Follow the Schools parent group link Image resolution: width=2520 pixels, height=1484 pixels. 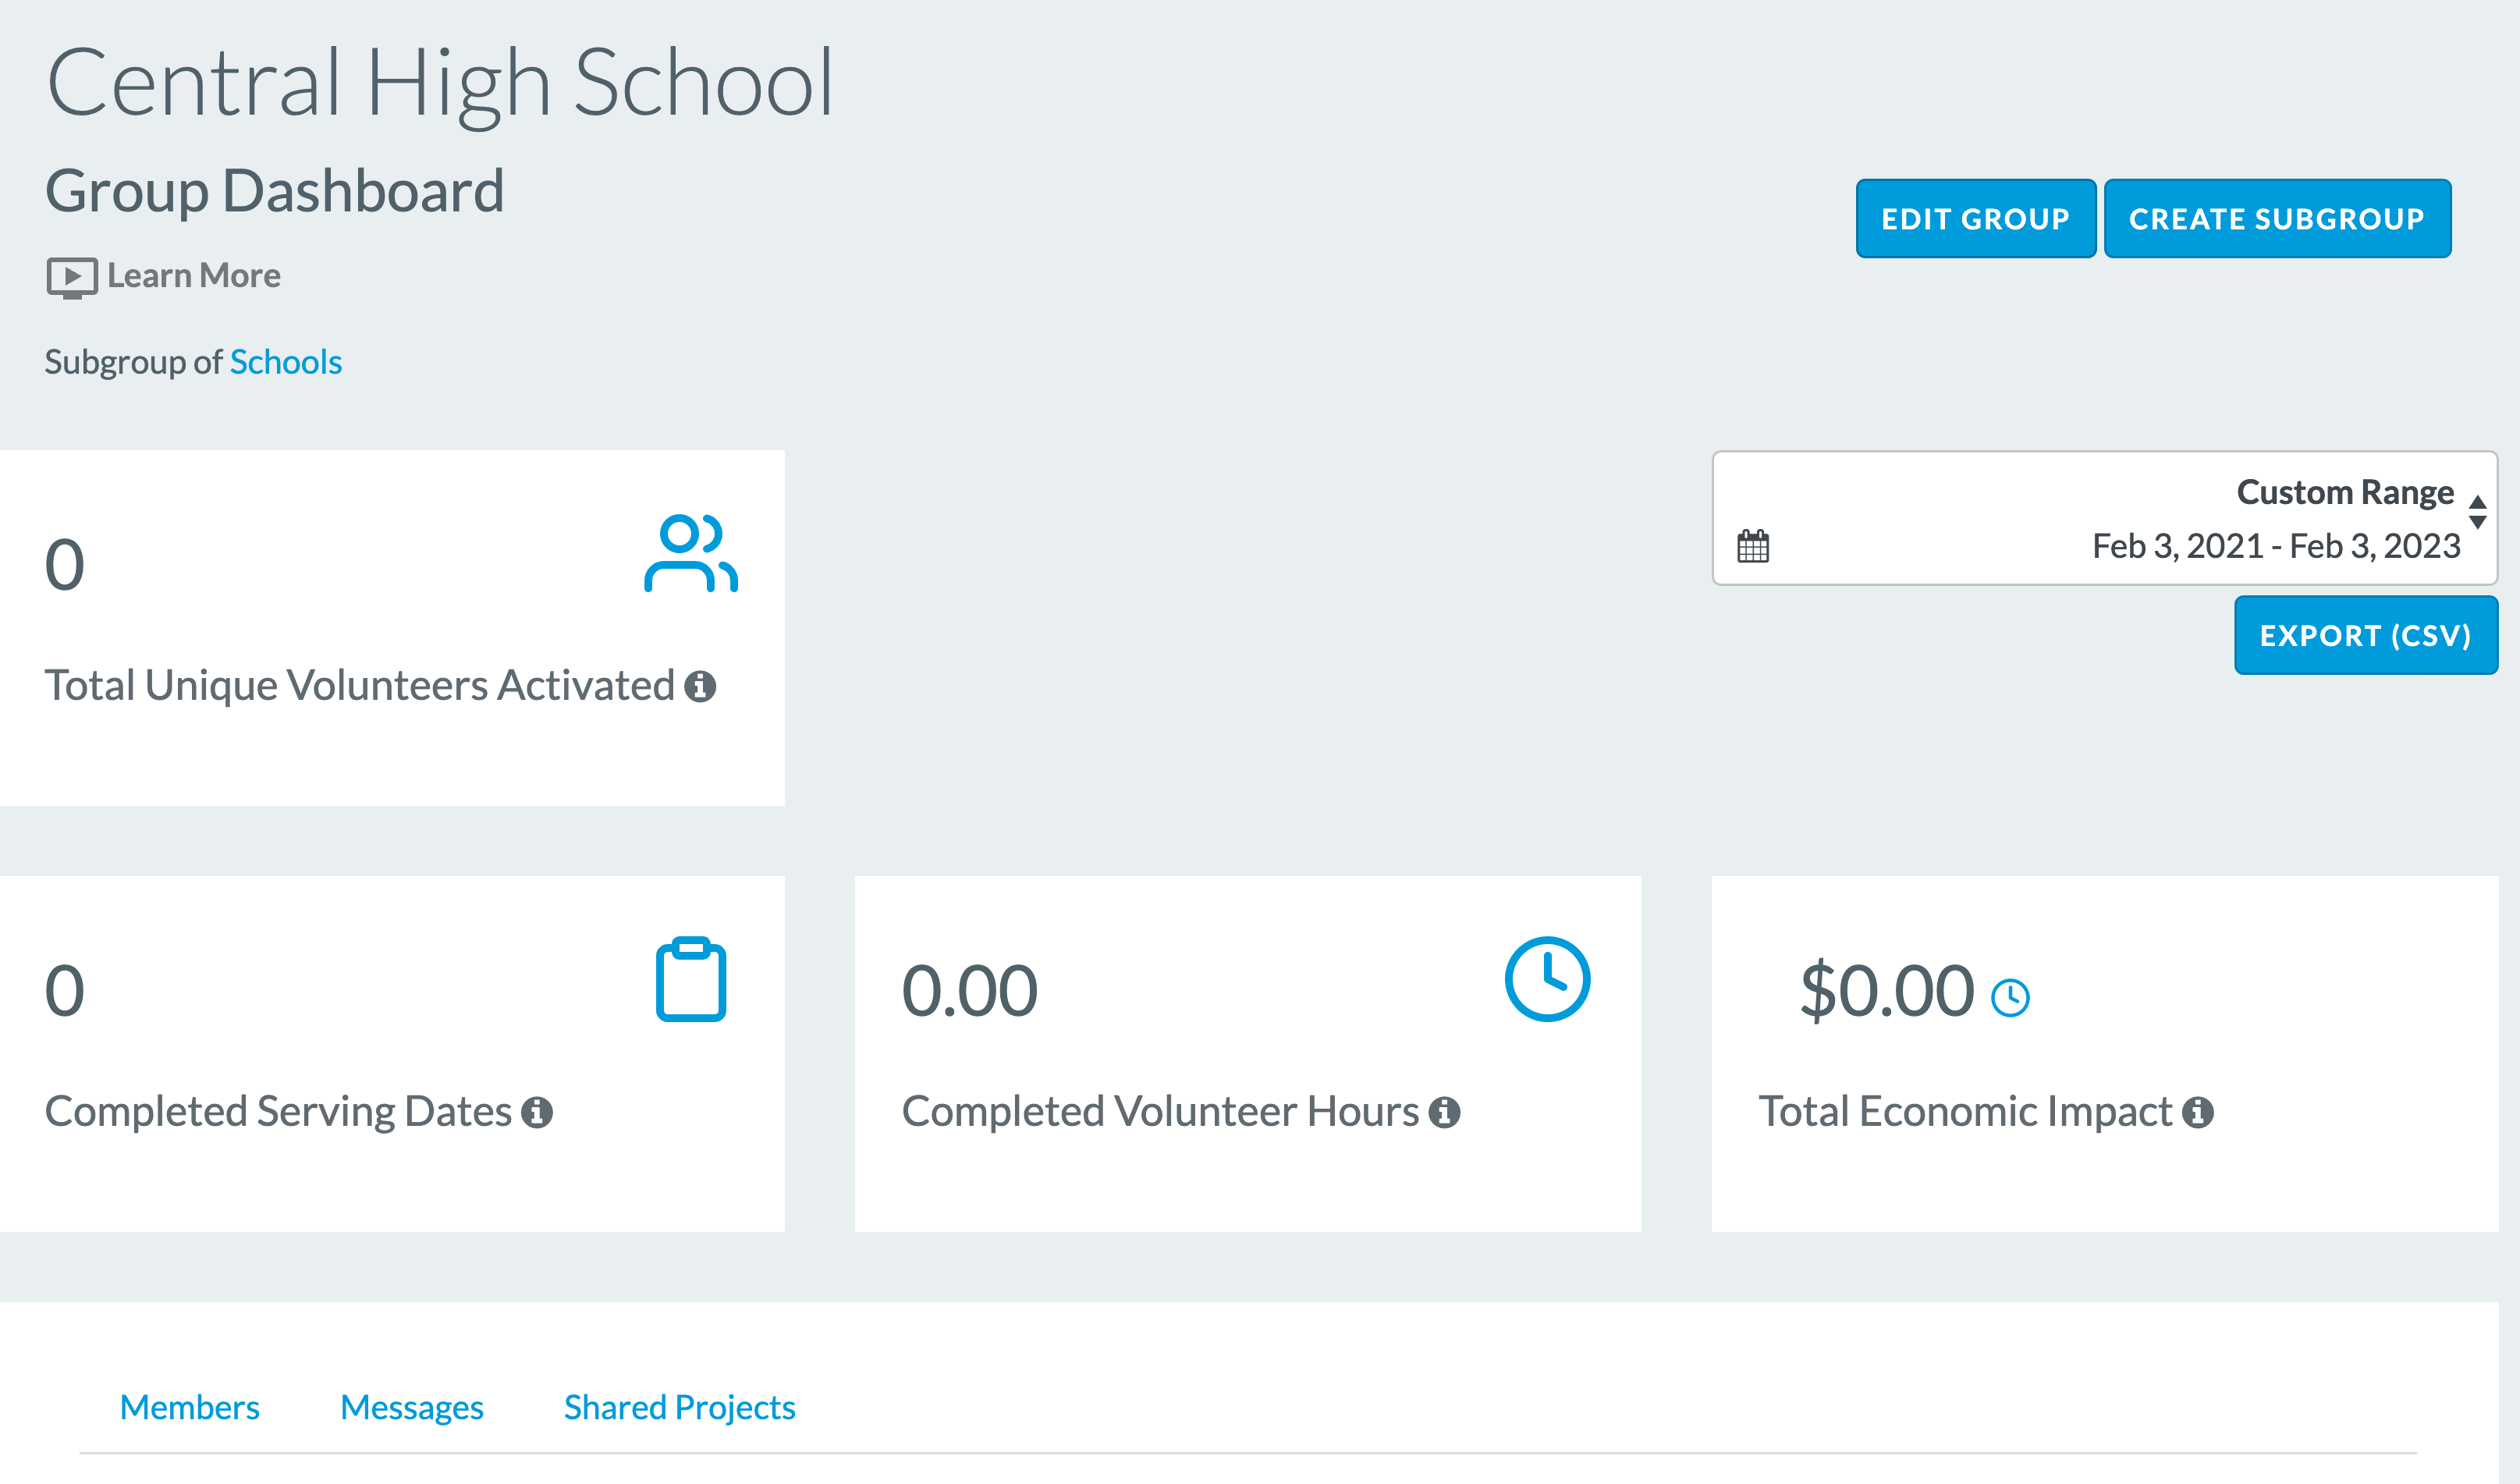point(286,362)
